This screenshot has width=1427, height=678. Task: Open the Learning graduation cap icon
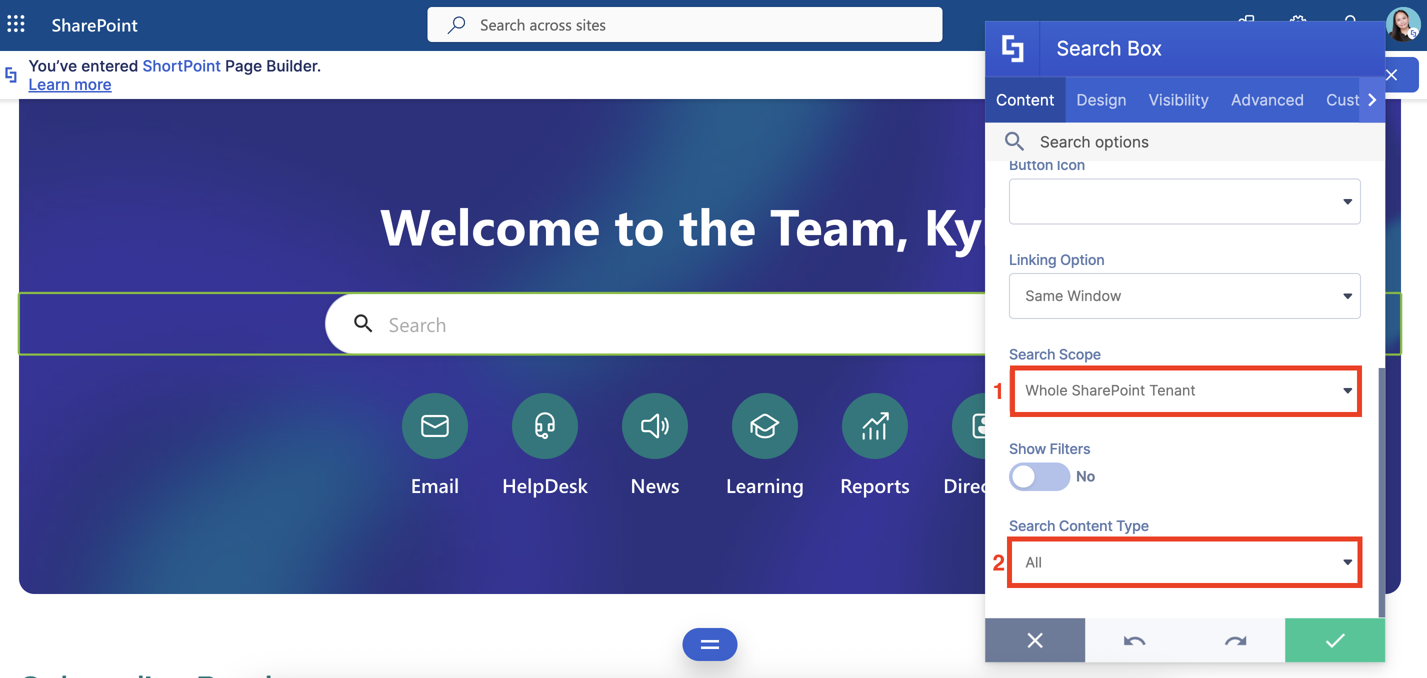click(x=764, y=425)
